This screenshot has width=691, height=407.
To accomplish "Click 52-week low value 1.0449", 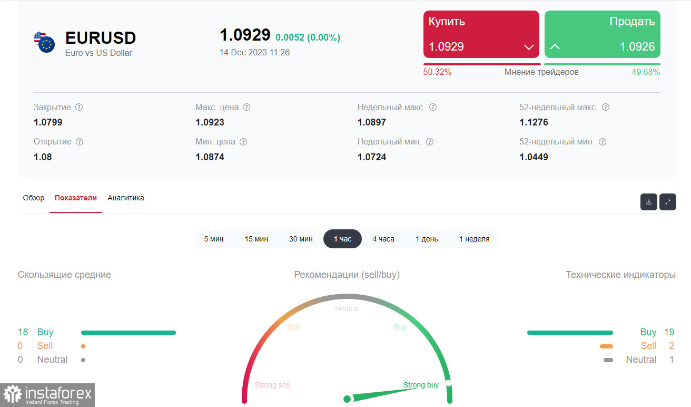I will [534, 157].
